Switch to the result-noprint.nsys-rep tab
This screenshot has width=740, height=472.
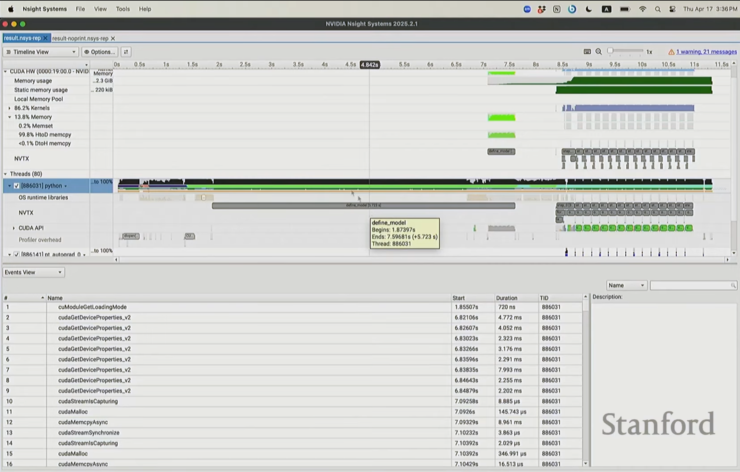pyautogui.click(x=80, y=38)
